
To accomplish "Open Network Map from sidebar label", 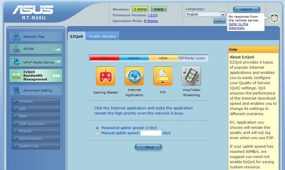I will [x=34, y=37].
